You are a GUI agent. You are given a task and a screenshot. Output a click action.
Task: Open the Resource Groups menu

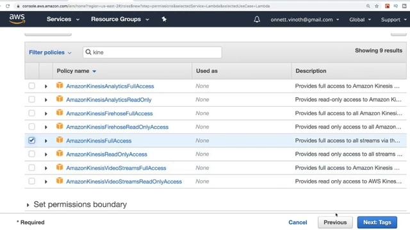(120, 19)
